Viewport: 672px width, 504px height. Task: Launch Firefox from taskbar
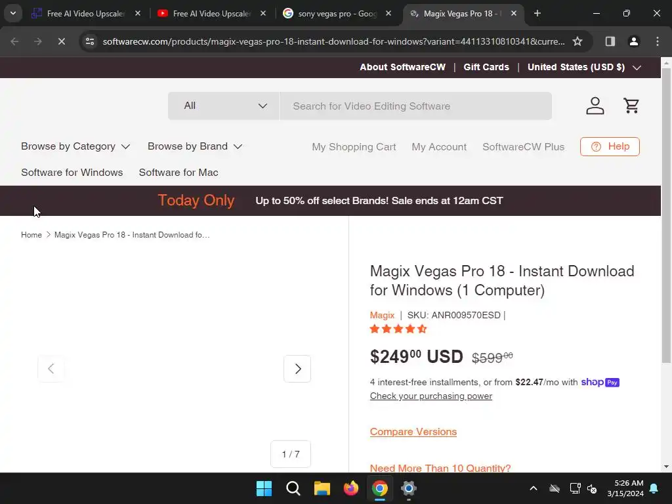point(351,488)
